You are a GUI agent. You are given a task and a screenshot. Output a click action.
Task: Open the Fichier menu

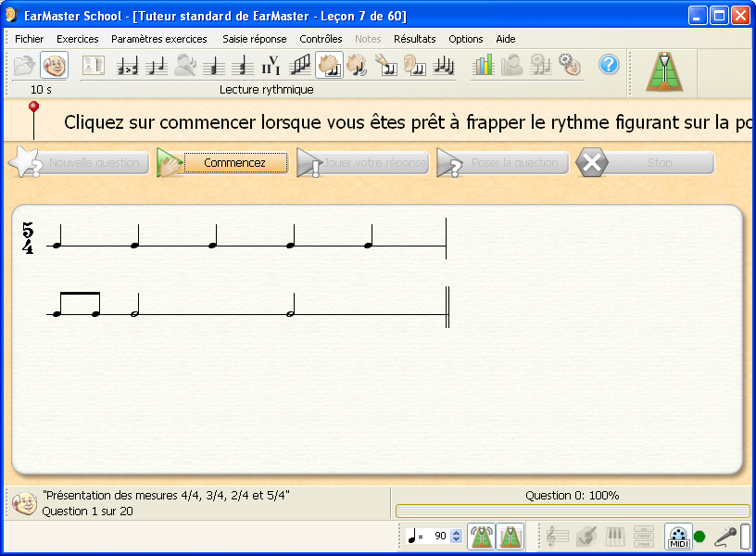tap(30, 39)
